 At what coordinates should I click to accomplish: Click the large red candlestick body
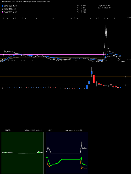(x=94, y=79)
